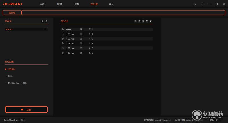Click the second trash icon in the 宏记录 toolbar
Image resolution: width=228 pixels, height=123 pixels.
click(x=143, y=21)
